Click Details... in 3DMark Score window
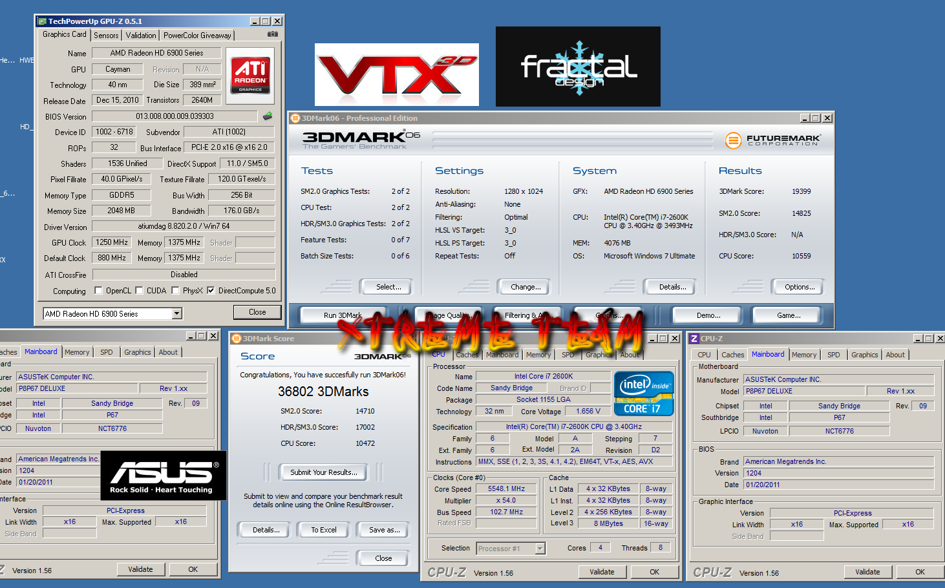This screenshot has height=588, width=945. click(266, 530)
